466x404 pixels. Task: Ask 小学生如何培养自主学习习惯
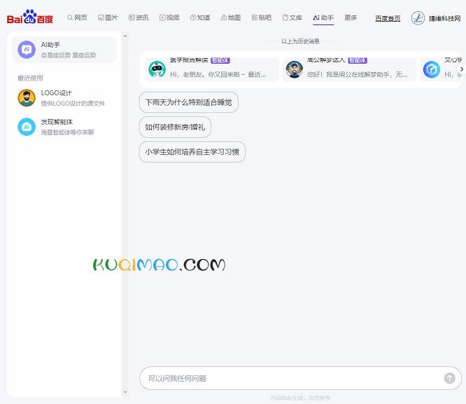click(x=192, y=152)
